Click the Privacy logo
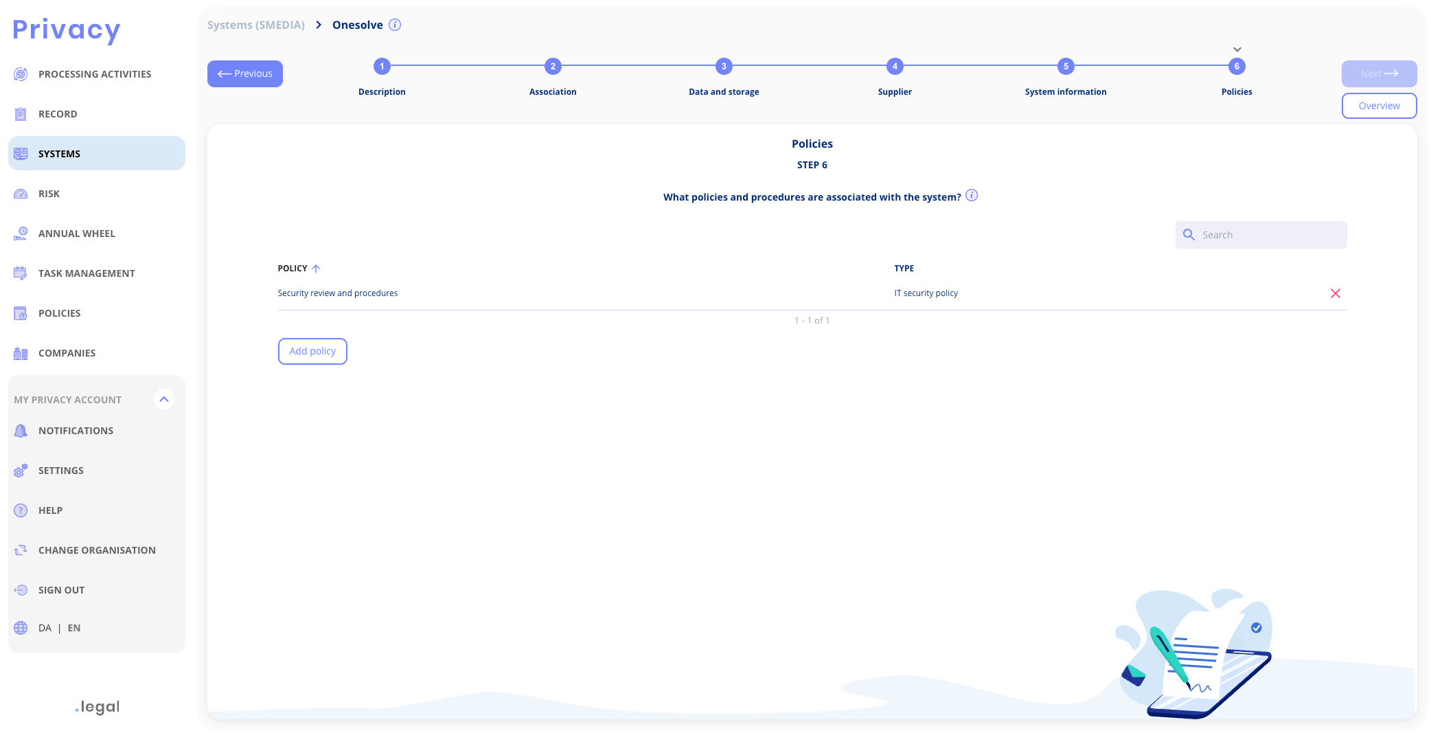This screenshot has width=1431, height=733. tap(67, 30)
